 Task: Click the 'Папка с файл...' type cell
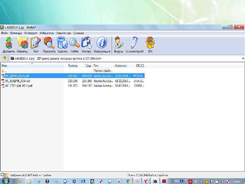click(x=103, y=71)
